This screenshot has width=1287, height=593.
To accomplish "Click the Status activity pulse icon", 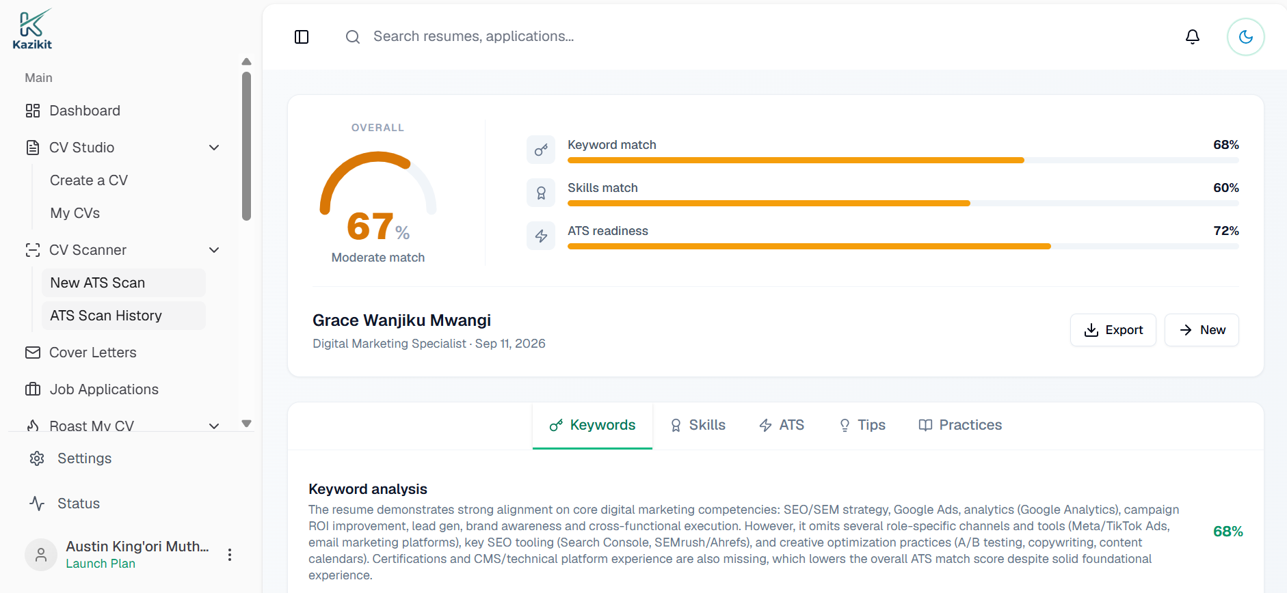I will click(37, 504).
